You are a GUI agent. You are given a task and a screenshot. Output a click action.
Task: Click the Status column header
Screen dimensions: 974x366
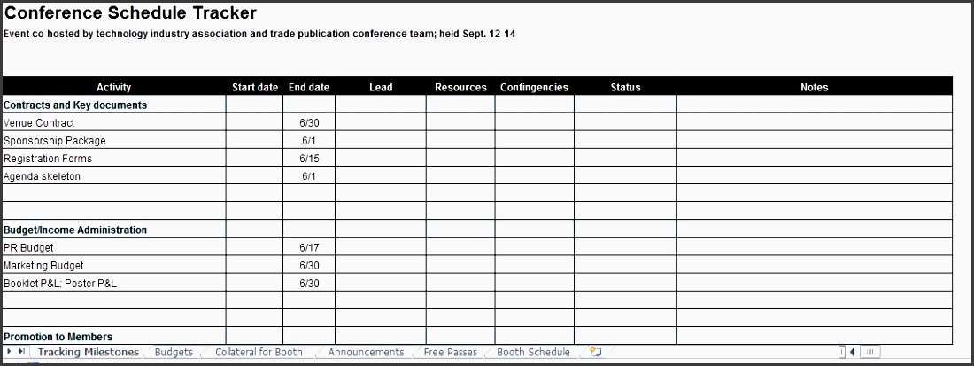point(625,87)
